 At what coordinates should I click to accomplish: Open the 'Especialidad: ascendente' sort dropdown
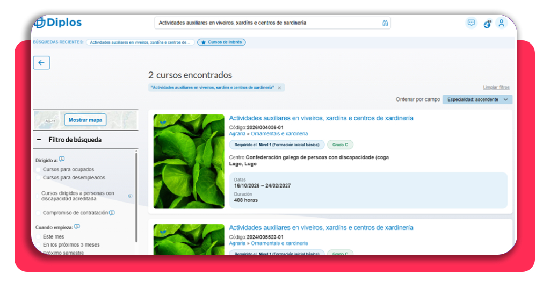pos(477,99)
